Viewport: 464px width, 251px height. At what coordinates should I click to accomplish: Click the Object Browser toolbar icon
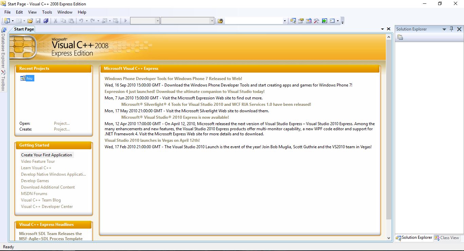308,21
